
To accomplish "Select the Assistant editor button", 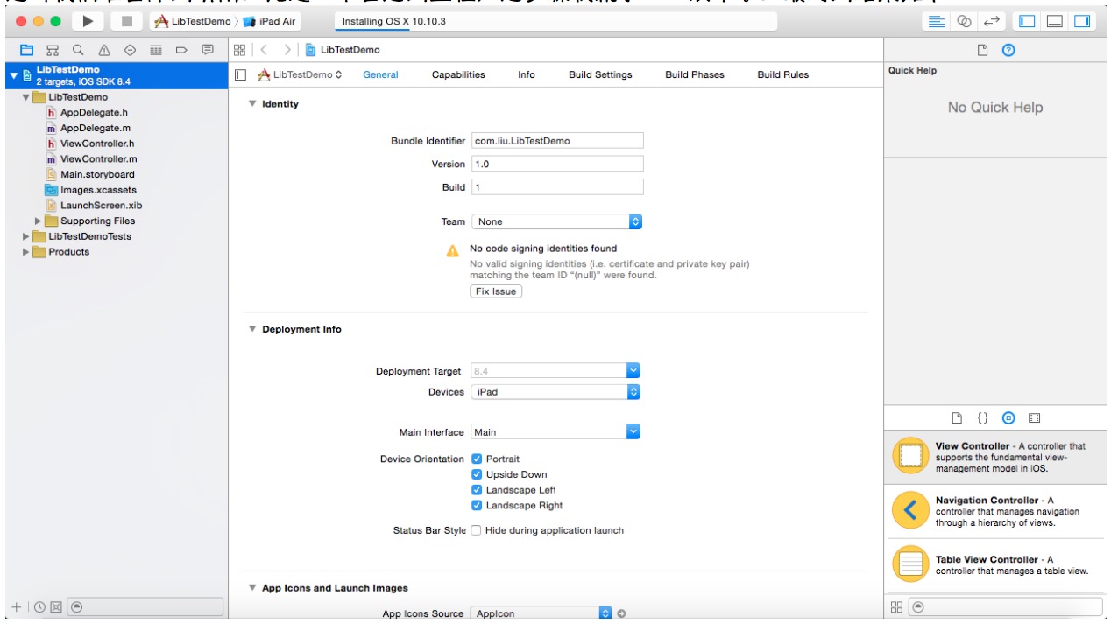I will tap(965, 21).
